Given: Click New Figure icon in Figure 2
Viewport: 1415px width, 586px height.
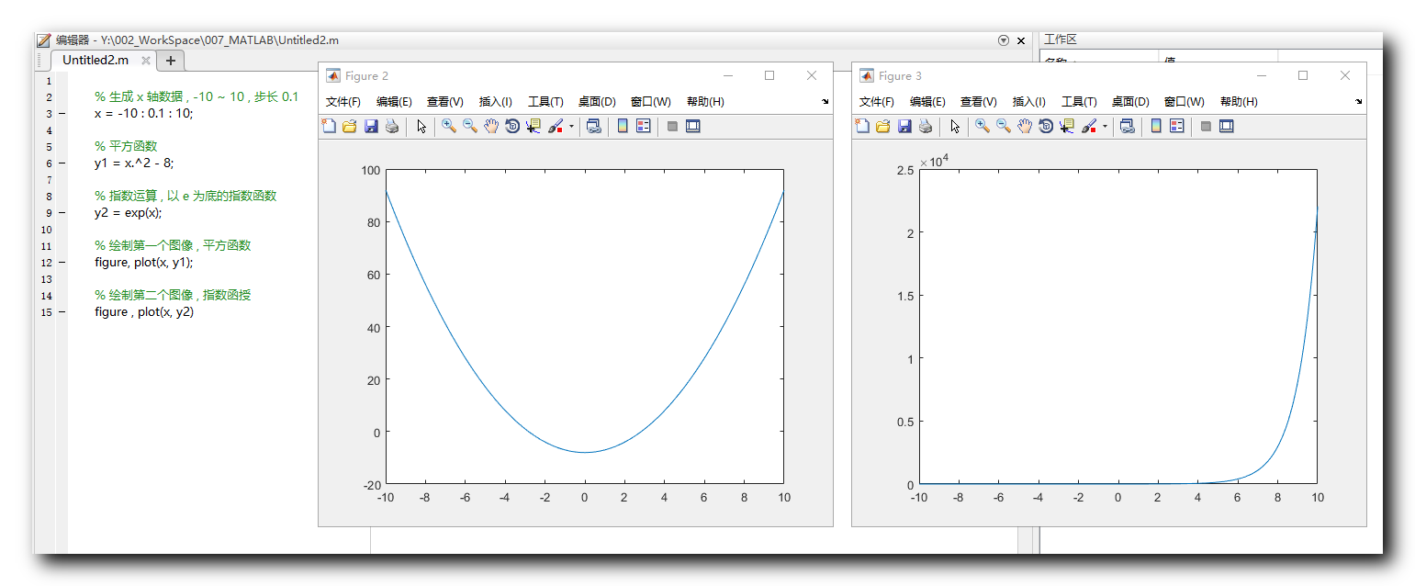Looking at the screenshot, I should (x=329, y=126).
